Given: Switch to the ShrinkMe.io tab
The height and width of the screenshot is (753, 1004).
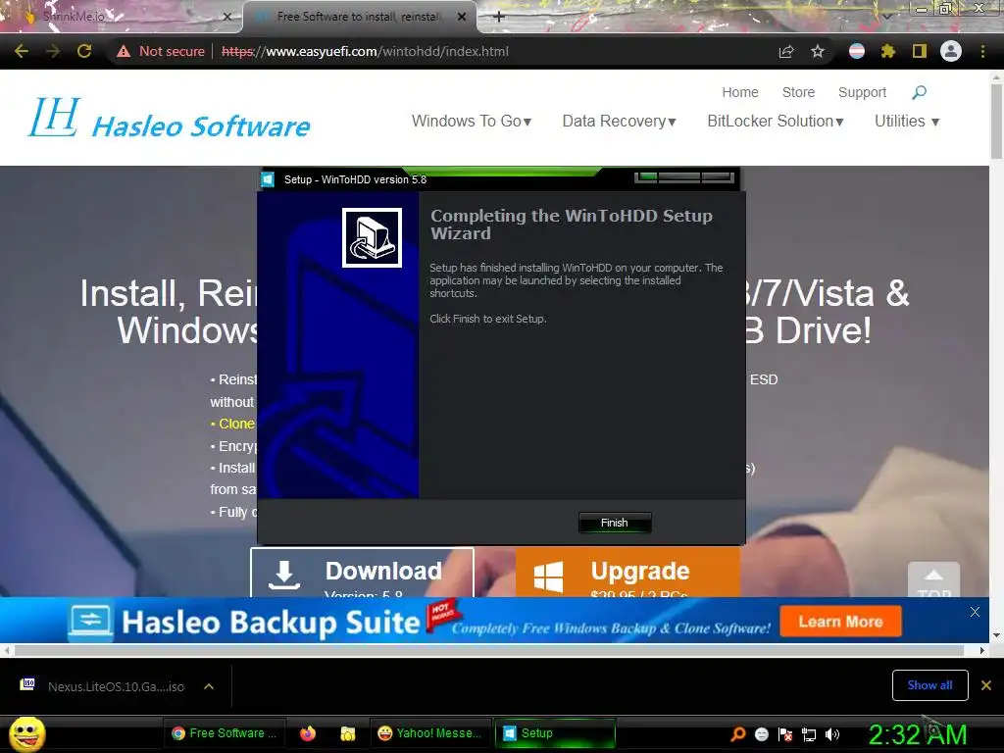Looking at the screenshot, I should pos(120,17).
